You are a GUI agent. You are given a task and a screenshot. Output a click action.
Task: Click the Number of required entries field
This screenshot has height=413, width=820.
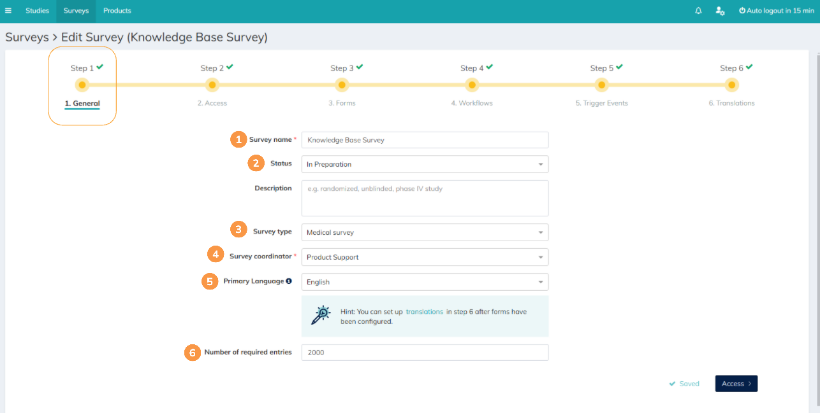tap(425, 353)
